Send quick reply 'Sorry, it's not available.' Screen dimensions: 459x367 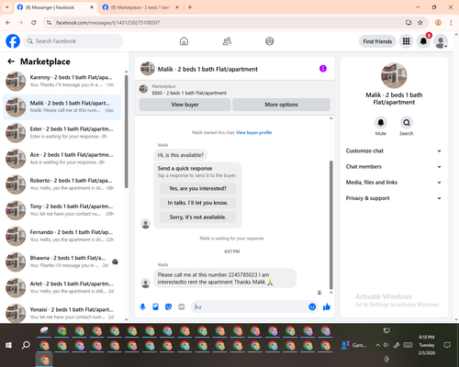(x=197, y=217)
